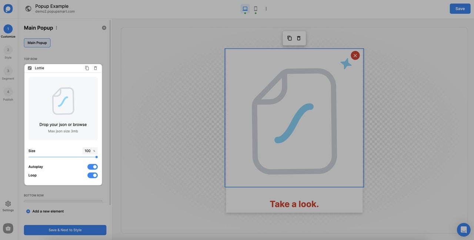Image resolution: width=474 pixels, height=240 pixels.
Task: Click the Take a look. headline text
Action: pyautogui.click(x=294, y=204)
